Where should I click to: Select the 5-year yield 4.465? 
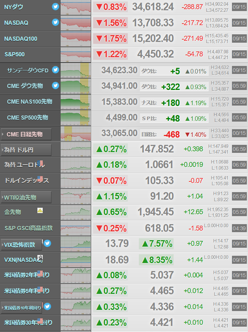(x=162, y=291)
